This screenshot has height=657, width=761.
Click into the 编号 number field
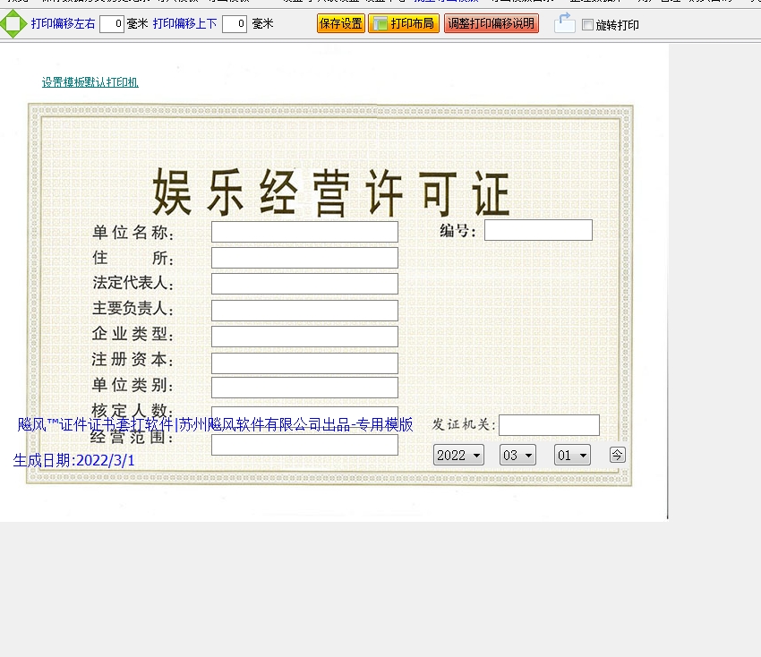point(538,230)
